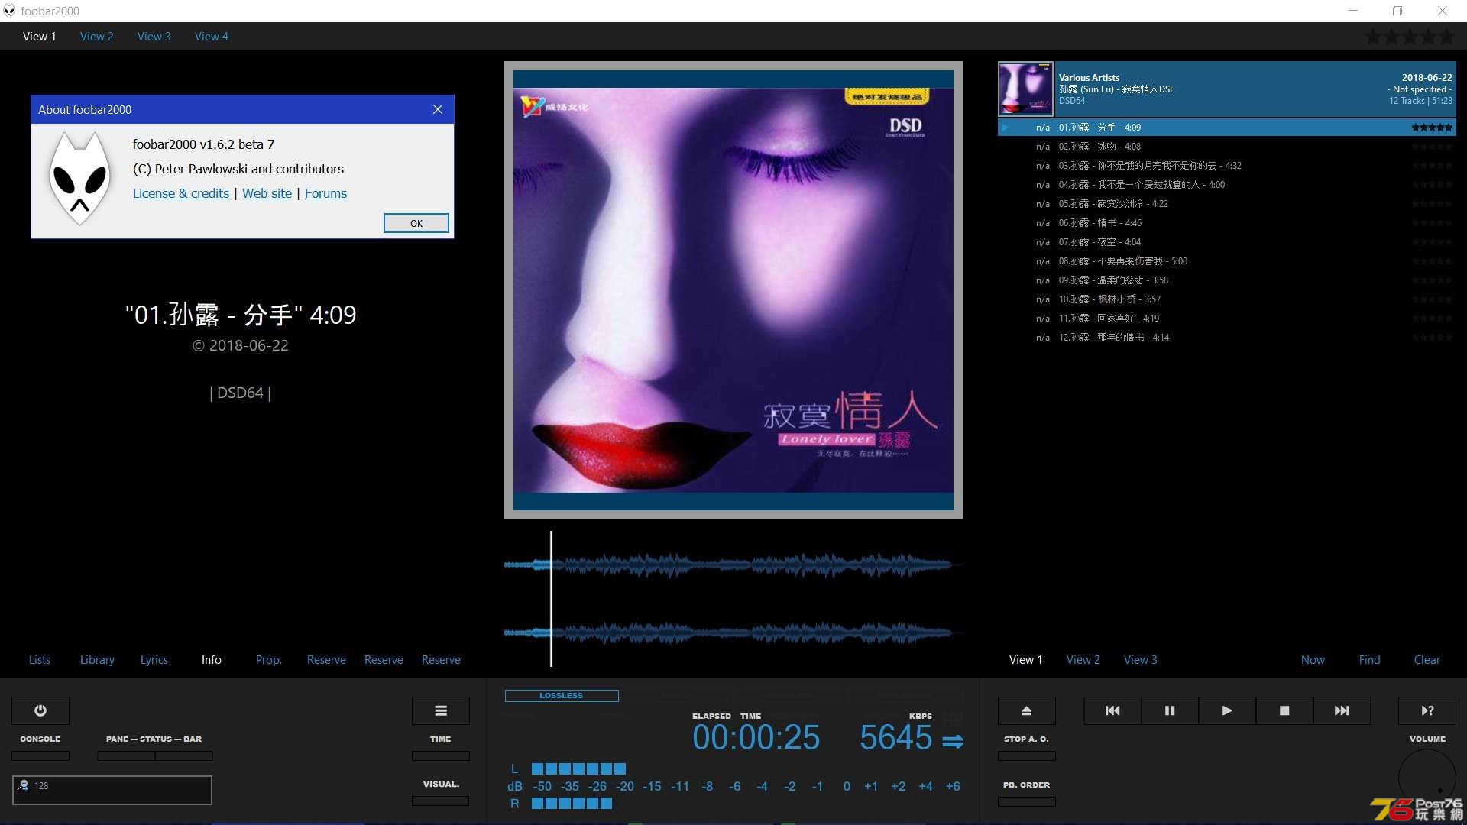Toggle the CONSOLE indicator bar

[40, 755]
